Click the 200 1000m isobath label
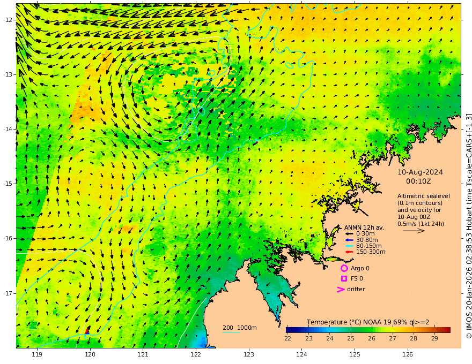This screenshot has width=472, height=364. 240,328
